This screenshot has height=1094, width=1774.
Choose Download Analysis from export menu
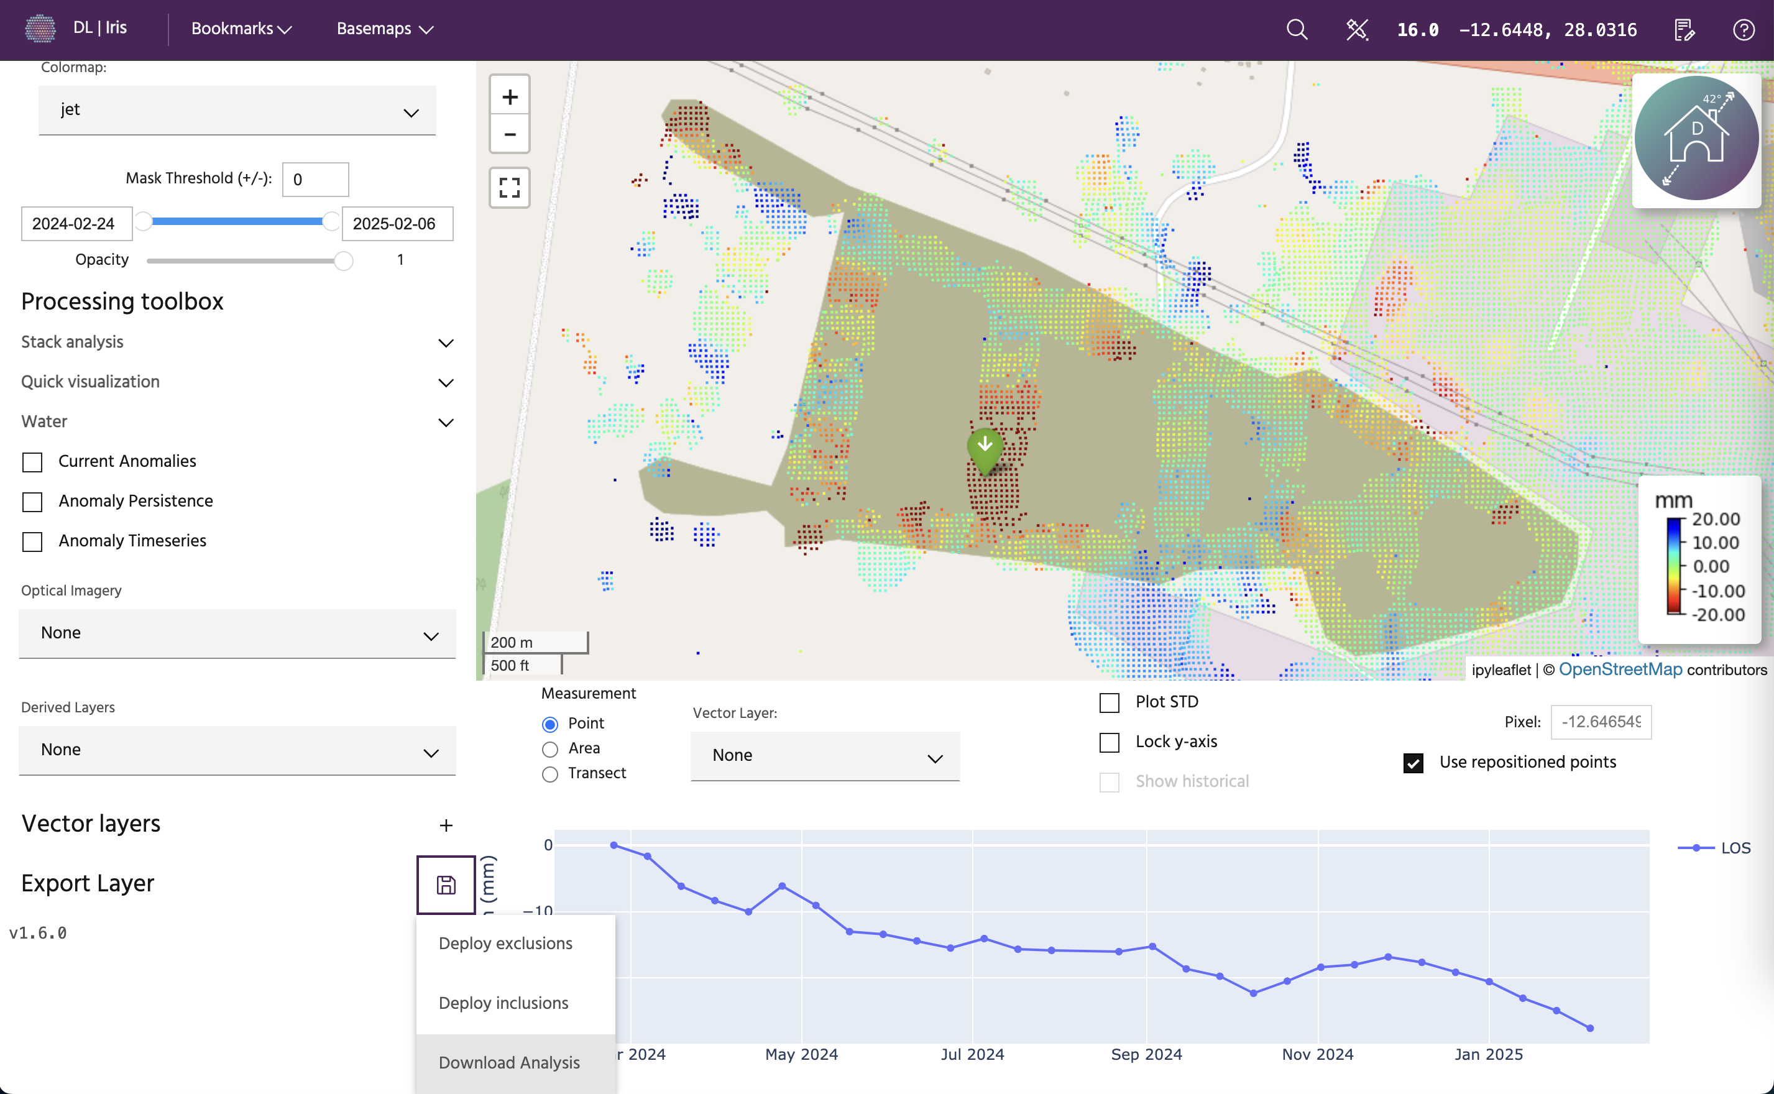[x=509, y=1062]
